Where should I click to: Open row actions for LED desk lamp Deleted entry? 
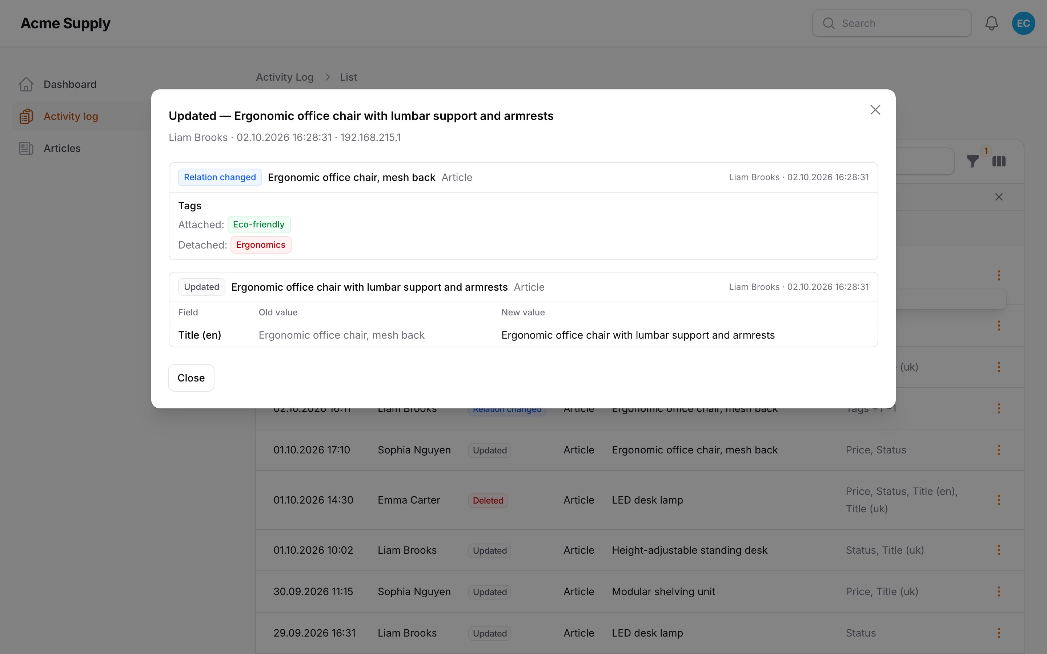click(999, 500)
